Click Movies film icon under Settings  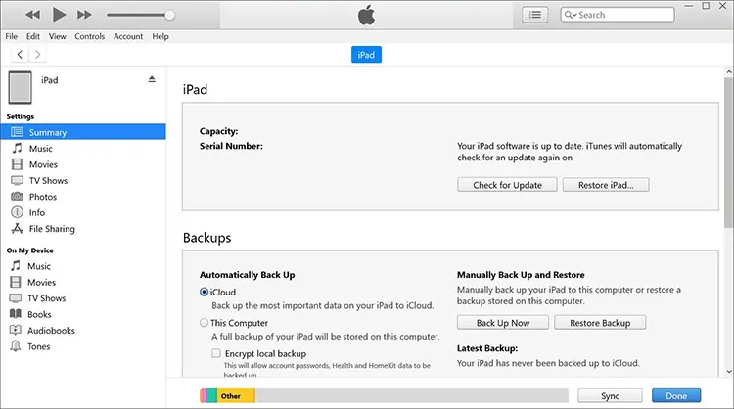[17, 164]
